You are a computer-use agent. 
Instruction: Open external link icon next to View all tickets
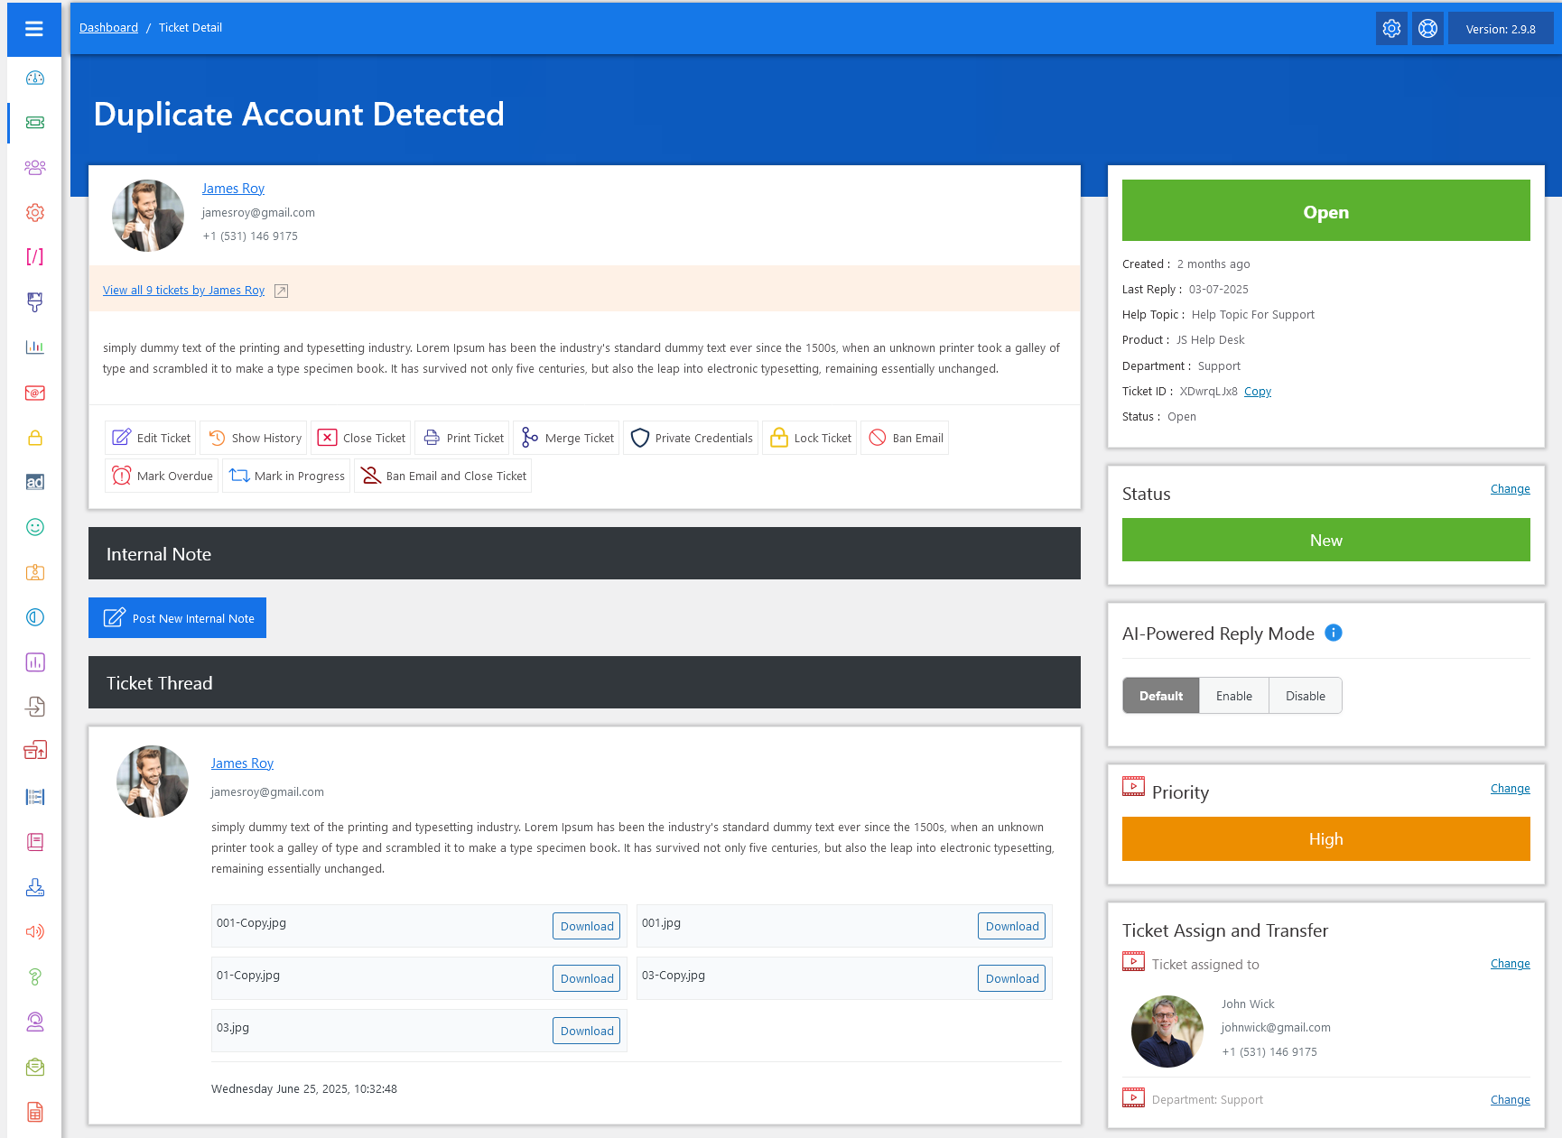coord(281,291)
